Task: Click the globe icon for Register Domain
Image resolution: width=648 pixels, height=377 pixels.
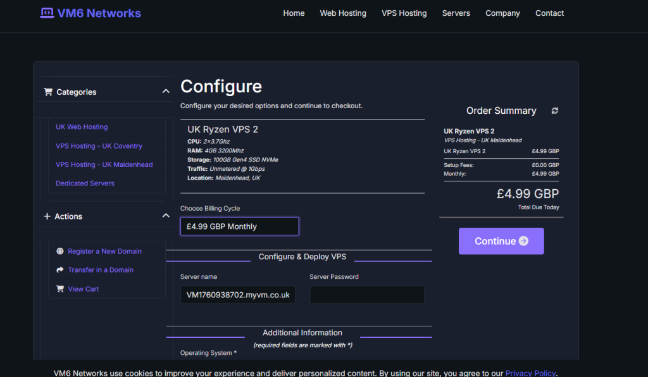Action: (60, 251)
